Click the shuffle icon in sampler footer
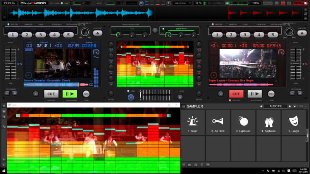This screenshot has width=310, height=174. click(x=196, y=165)
